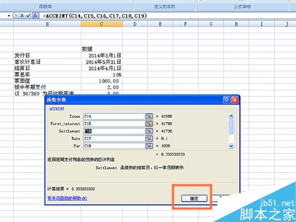Select column E header
This screenshot has width=296, height=222.
tap(160, 24)
